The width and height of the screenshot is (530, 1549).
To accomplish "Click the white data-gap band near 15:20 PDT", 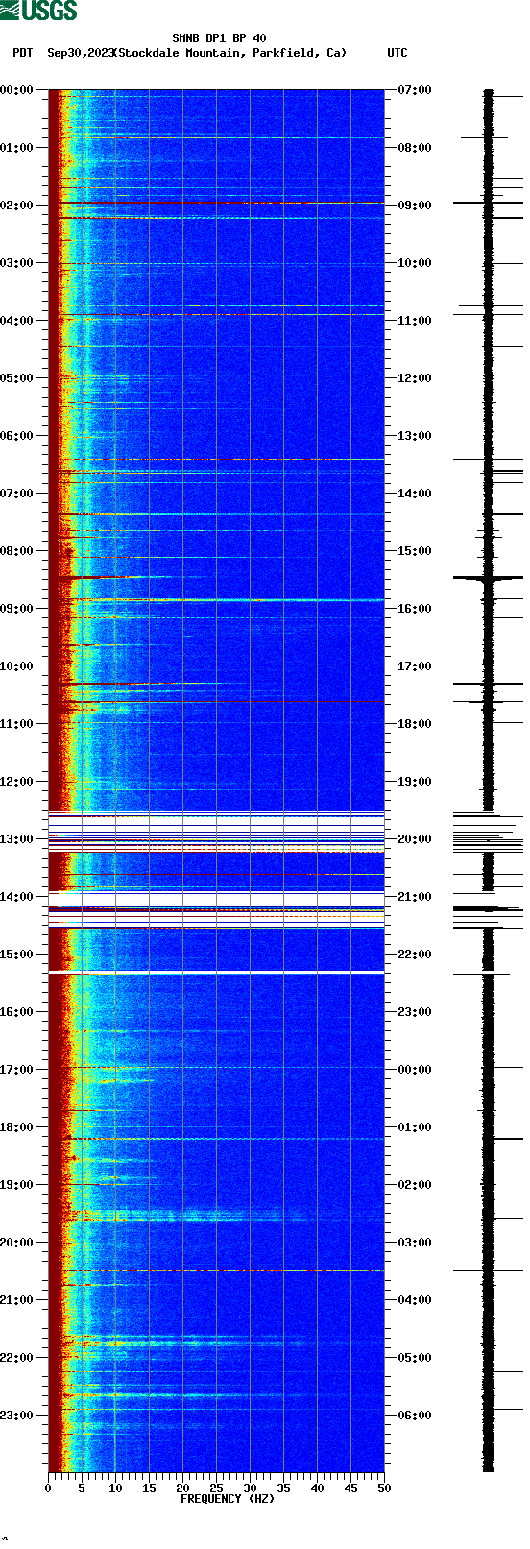I will tap(216, 973).
